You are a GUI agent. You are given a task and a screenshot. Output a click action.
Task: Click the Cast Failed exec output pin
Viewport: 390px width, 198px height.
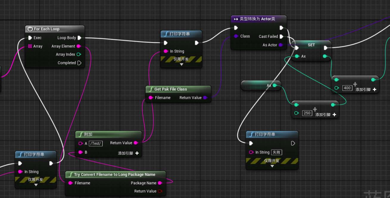(281, 36)
